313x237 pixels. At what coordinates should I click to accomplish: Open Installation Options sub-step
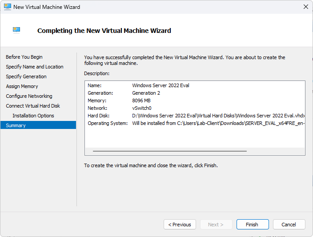[33, 116]
